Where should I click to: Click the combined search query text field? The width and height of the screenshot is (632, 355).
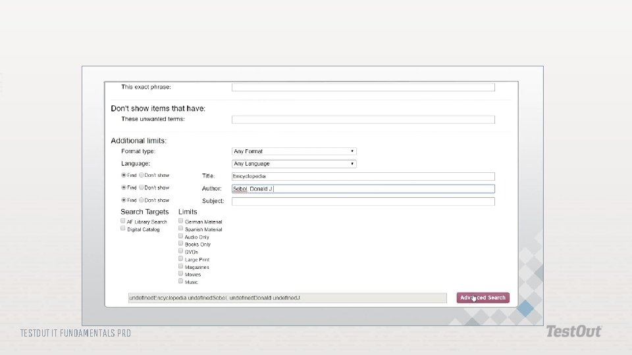pyautogui.click(x=288, y=298)
